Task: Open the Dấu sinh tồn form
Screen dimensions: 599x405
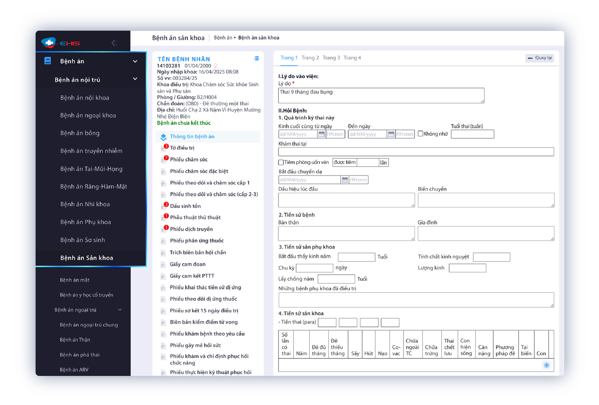Action: [185, 206]
